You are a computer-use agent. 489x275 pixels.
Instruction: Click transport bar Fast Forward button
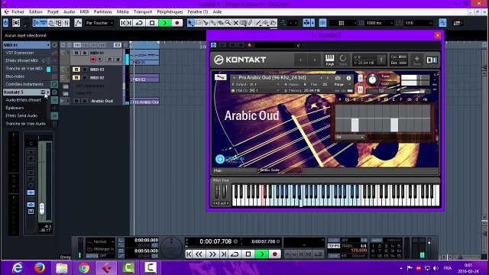click(212, 254)
